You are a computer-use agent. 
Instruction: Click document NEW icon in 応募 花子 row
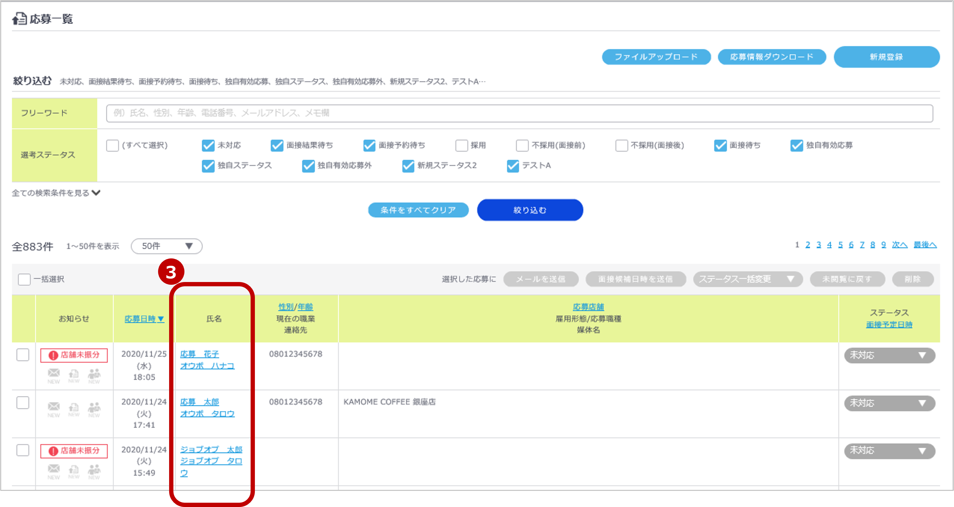[74, 374]
